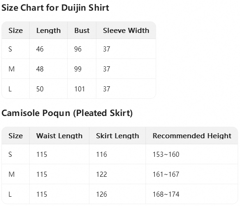Click the 'Sleeve Width' column header
240x206 pixels.
pos(126,31)
